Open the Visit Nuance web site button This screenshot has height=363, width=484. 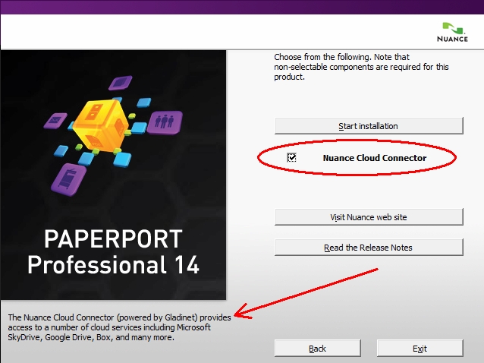(x=369, y=217)
